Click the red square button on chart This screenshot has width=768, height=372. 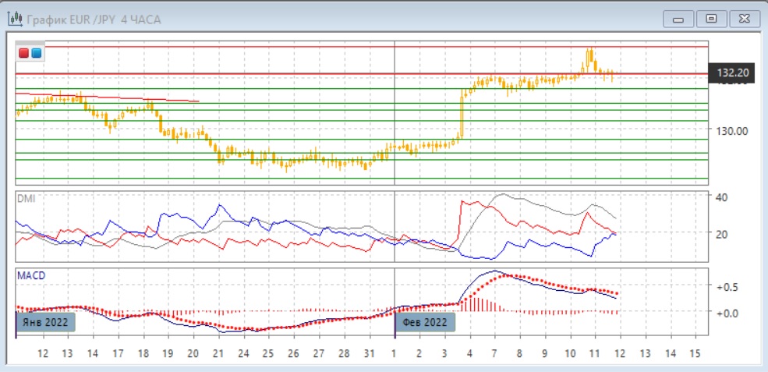(x=24, y=53)
